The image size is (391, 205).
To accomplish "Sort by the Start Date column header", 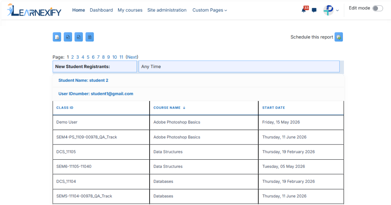I will click(x=274, y=108).
